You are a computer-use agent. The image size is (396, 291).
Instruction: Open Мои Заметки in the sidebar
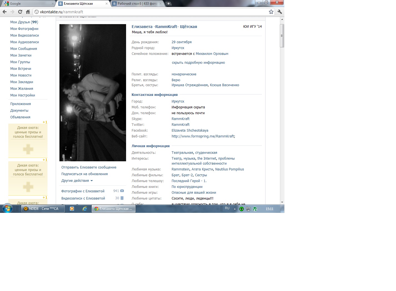21,55
